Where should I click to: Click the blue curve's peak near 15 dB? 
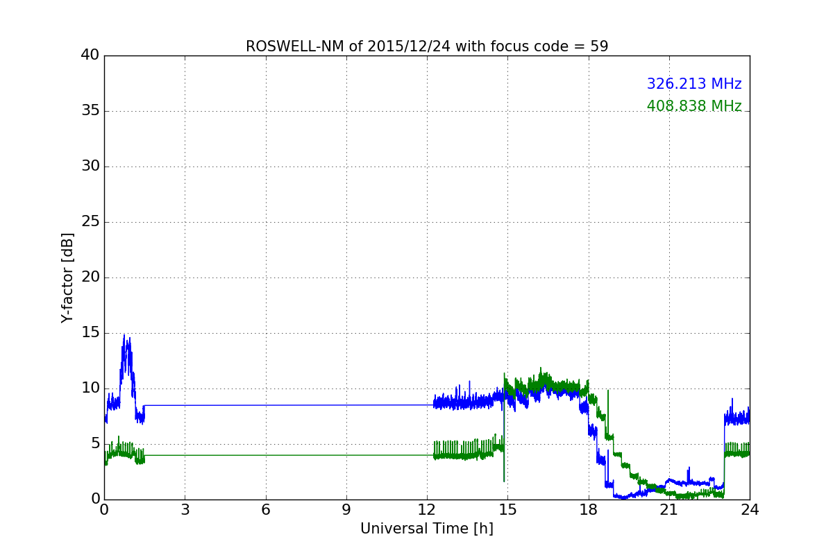[x=124, y=336]
